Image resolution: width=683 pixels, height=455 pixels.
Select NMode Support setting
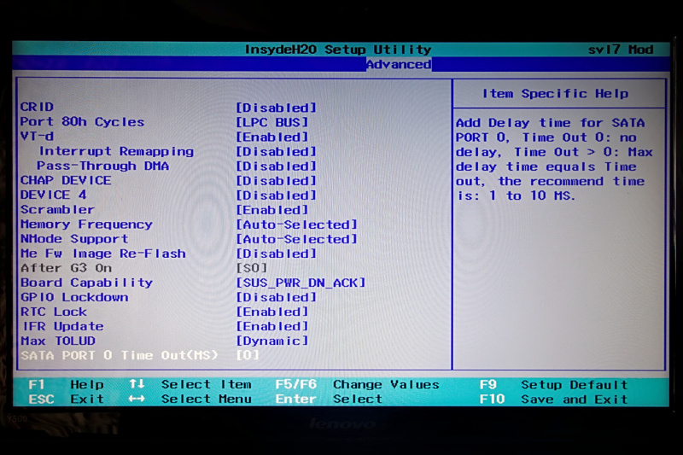(74, 239)
